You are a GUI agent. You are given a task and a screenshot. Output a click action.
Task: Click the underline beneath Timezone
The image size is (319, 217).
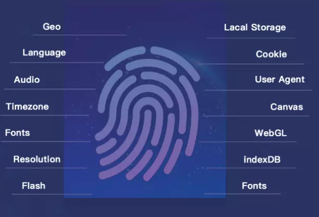45,115
